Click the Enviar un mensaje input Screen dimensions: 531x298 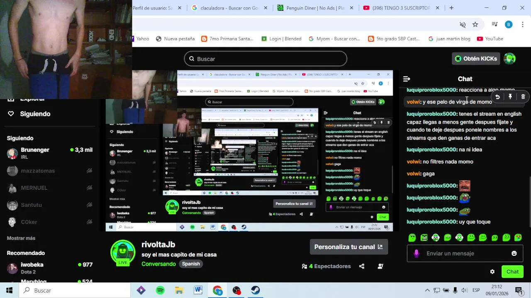pos(465,253)
